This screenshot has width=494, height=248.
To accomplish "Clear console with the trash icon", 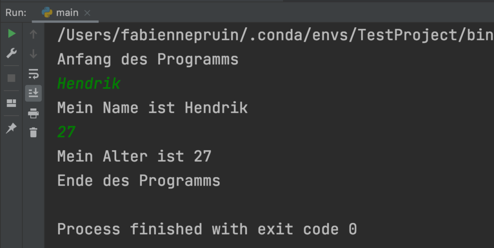I will [x=33, y=132].
